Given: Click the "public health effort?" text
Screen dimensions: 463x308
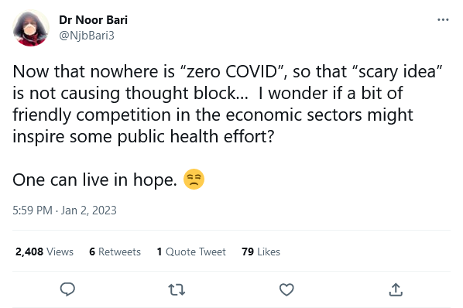Looking at the screenshot, I should 196,137.
